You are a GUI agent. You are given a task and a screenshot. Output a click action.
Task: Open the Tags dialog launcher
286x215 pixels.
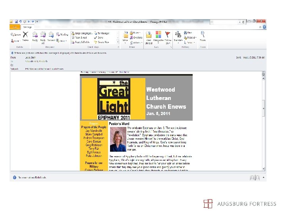(x=171, y=47)
